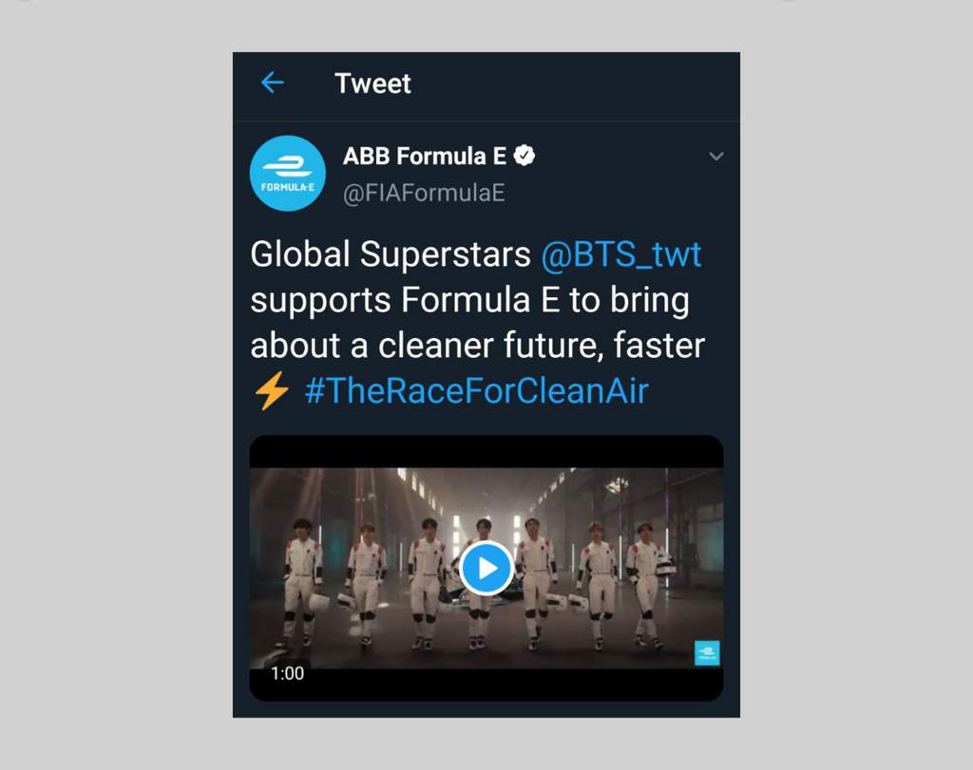
Task: Click the 'about a cleaner future, faster' line
Action: [x=477, y=346]
